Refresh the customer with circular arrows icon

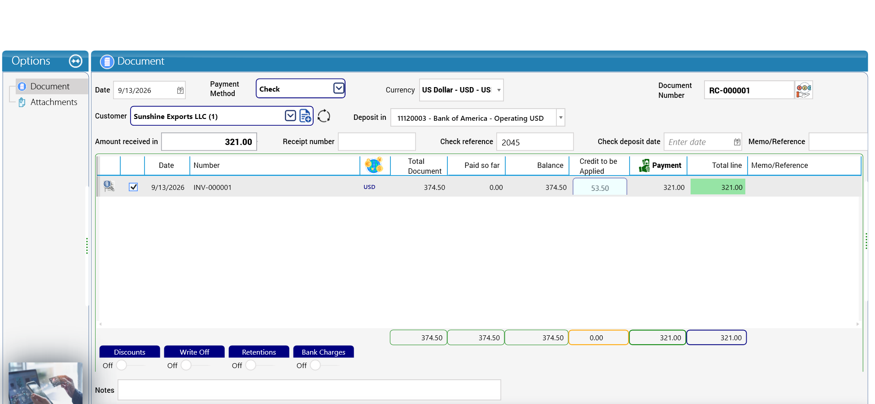(324, 116)
